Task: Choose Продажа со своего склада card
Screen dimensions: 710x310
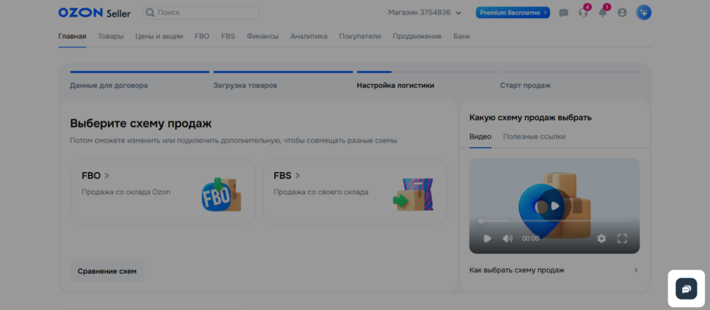Action: pyautogui.click(x=354, y=191)
